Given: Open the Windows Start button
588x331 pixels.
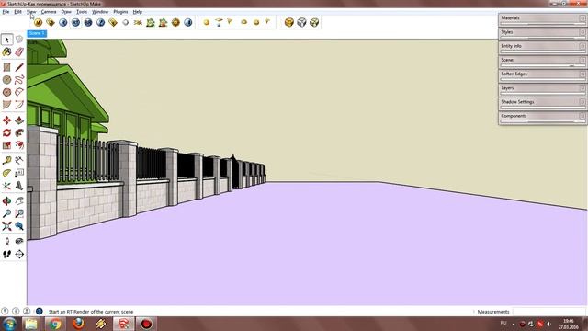Looking at the screenshot, I should 9,324.
